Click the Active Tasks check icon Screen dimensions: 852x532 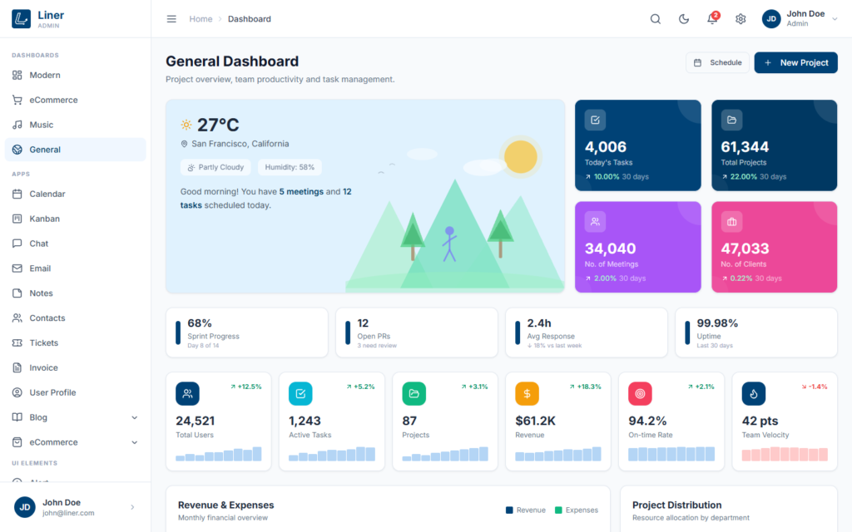[300, 393]
